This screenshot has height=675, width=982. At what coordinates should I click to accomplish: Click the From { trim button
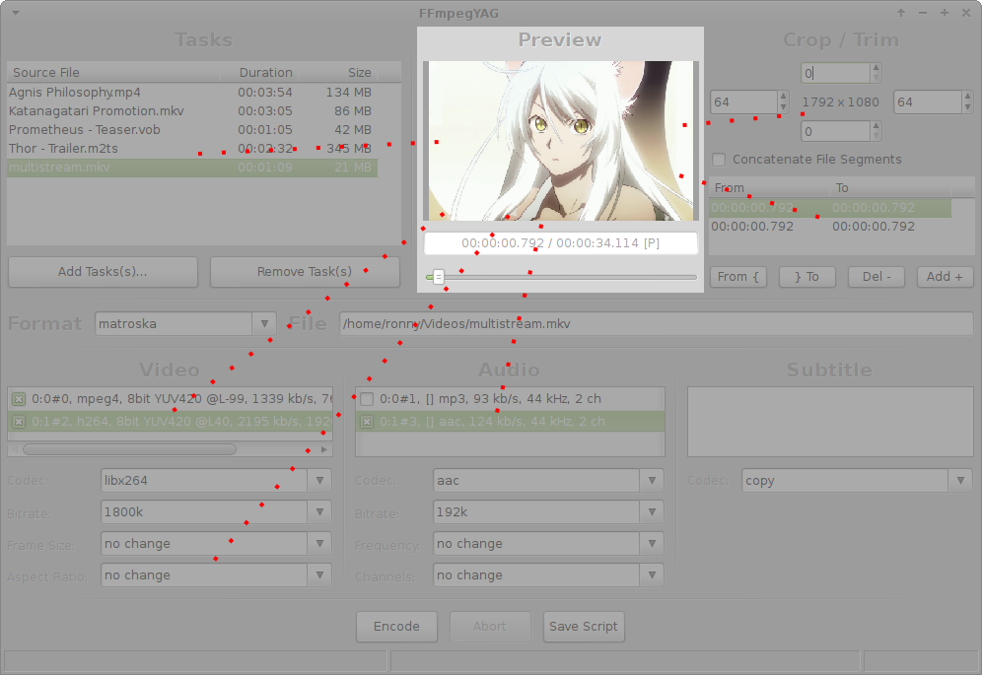click(x=738, y=277)
